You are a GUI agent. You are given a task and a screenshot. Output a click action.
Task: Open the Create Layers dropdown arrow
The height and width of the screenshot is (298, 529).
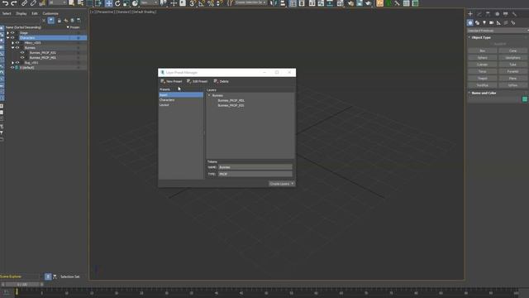(293, 184)
